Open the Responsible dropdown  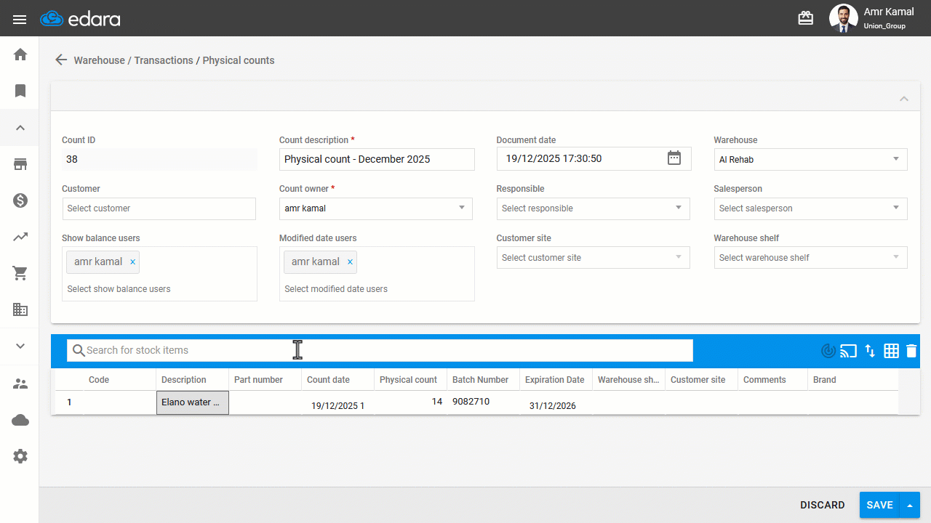pos(594,208)
